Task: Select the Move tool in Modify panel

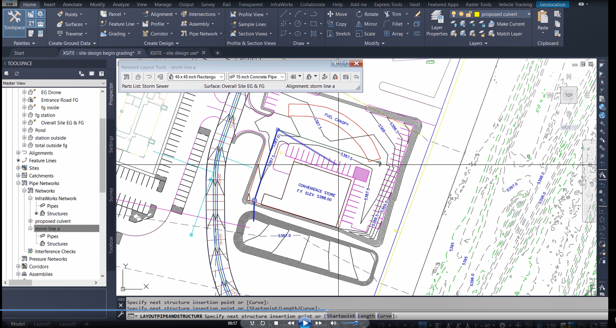Action: click(337, 14)
